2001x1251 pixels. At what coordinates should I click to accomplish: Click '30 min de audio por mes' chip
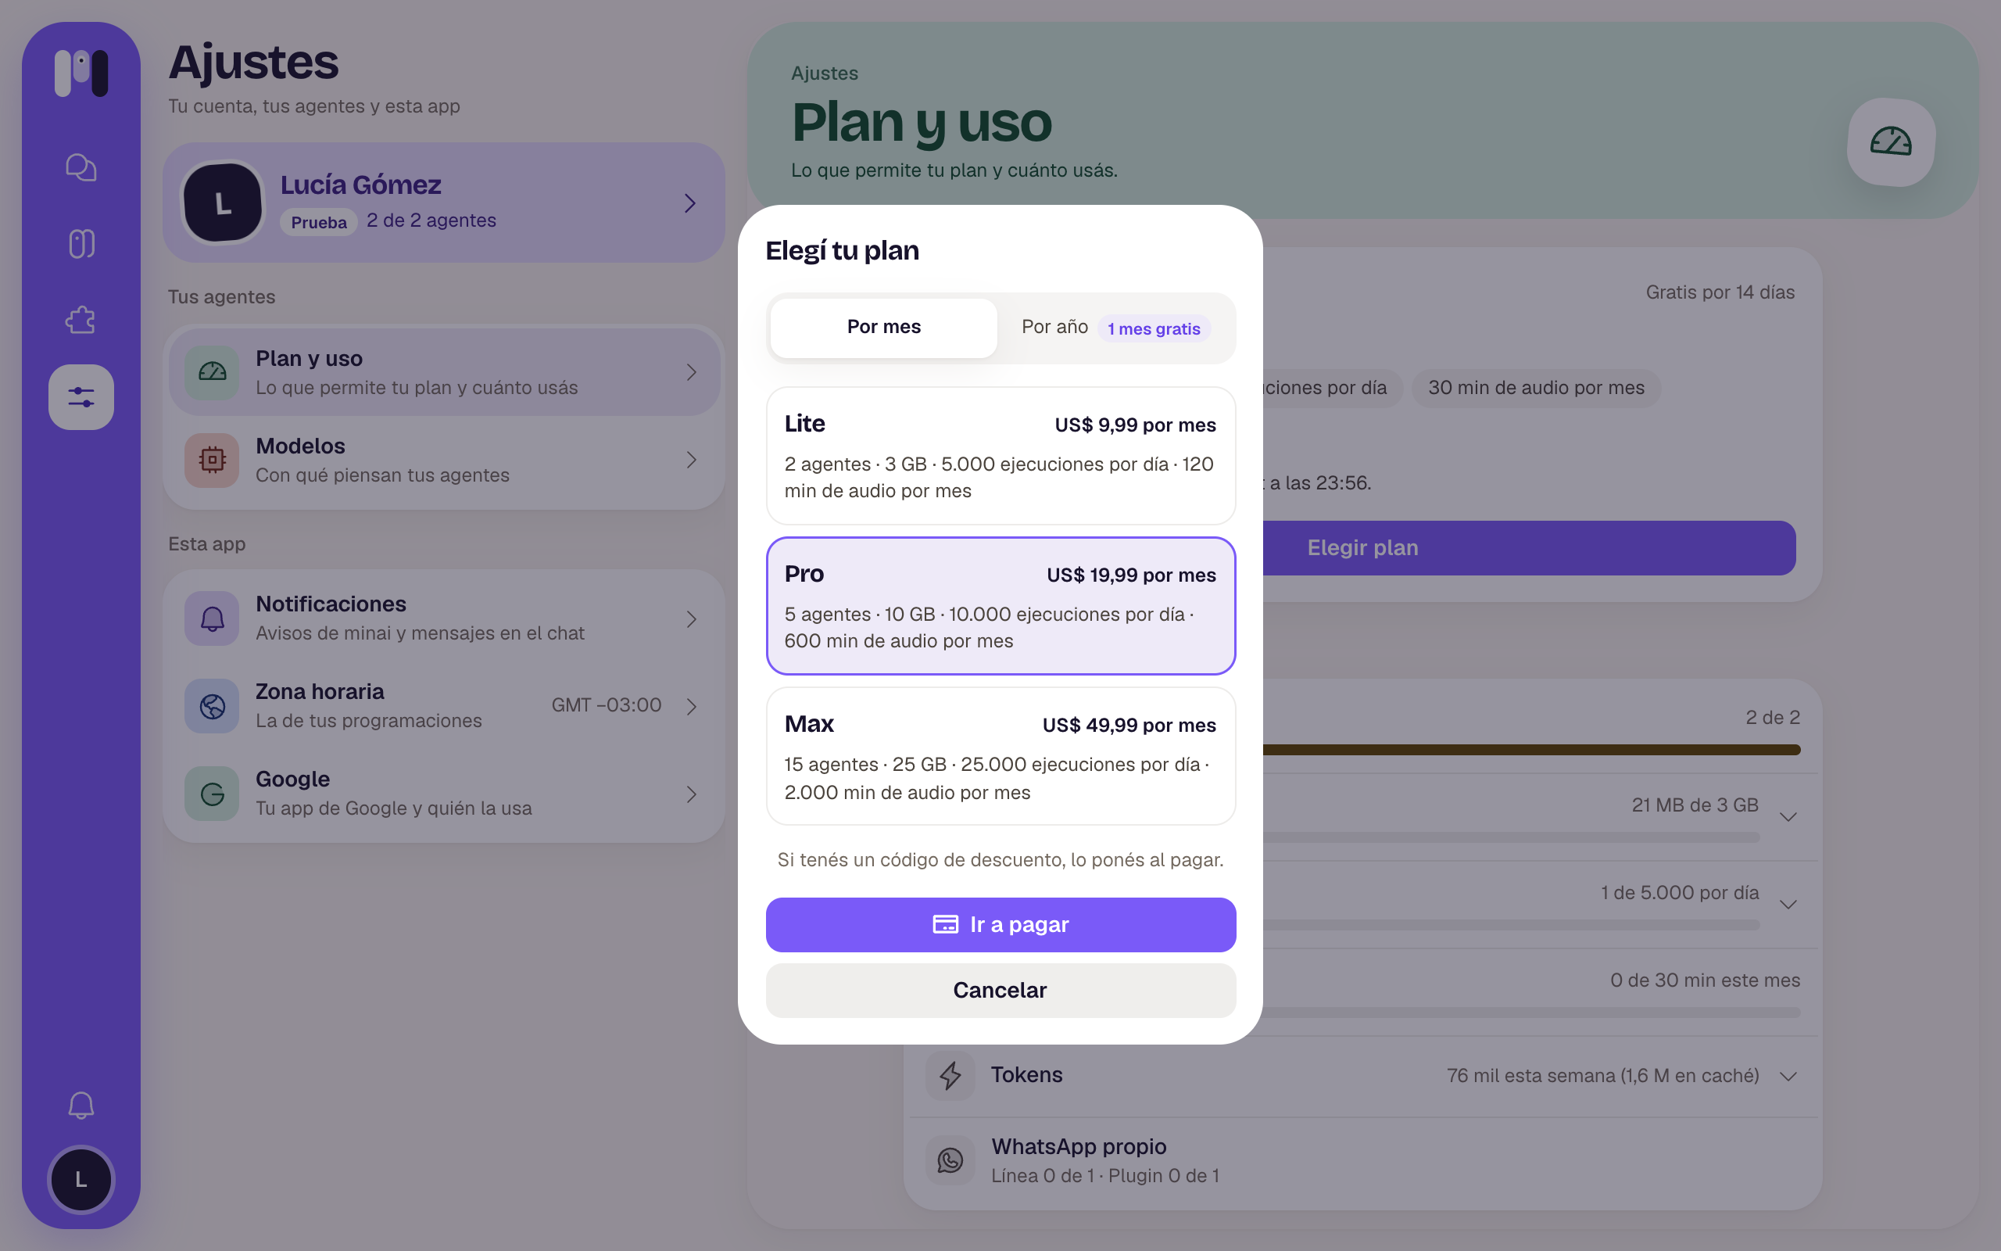pyautogui.click(x=1535, y=387)
